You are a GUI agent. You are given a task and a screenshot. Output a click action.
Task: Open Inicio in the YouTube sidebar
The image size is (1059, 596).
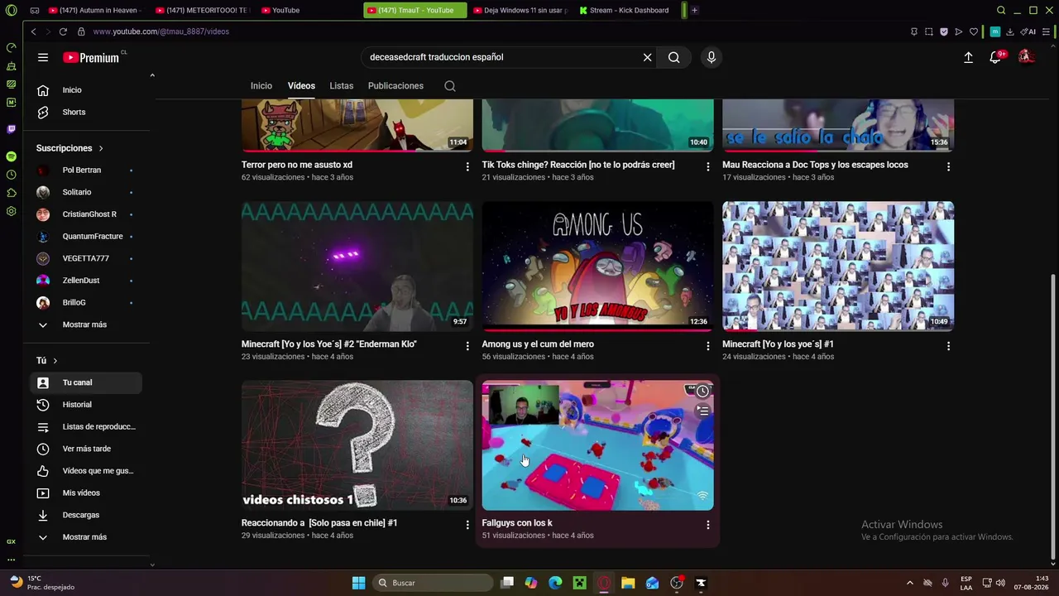pyautogui.click(x=86, y=90)
